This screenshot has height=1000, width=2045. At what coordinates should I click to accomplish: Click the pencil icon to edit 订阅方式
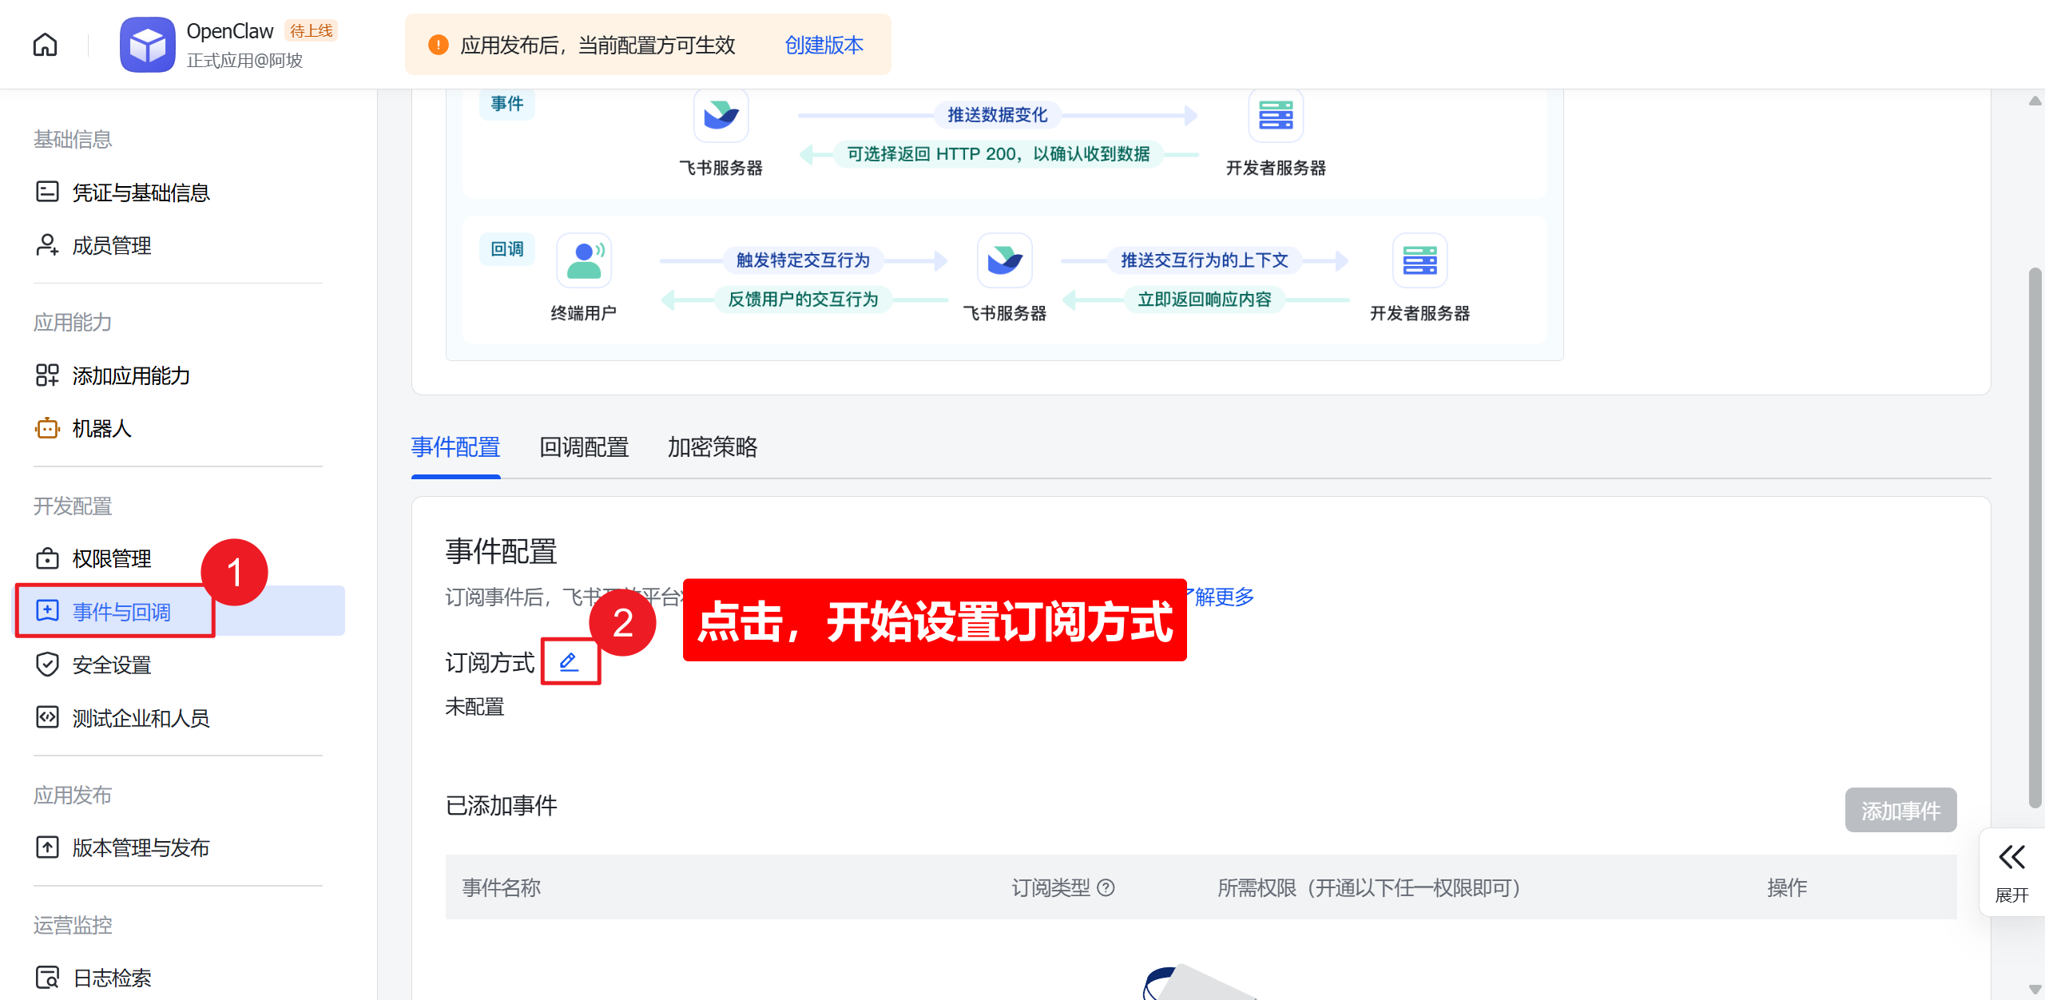(569, 661)
